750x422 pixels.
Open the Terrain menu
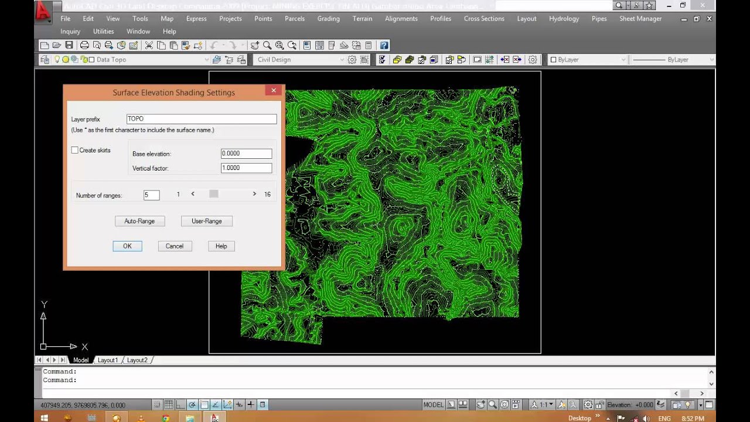pos(362,18)
